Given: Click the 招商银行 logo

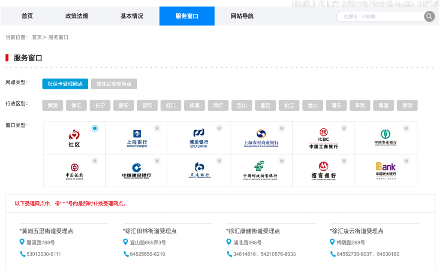Looking at the screenshot, I should click(323, 171).
